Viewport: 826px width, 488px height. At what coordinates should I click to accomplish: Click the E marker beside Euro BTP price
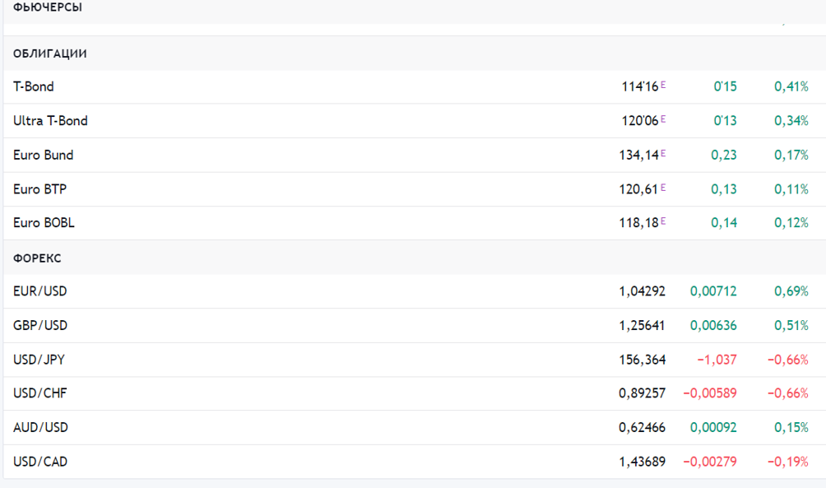point(663,187)
